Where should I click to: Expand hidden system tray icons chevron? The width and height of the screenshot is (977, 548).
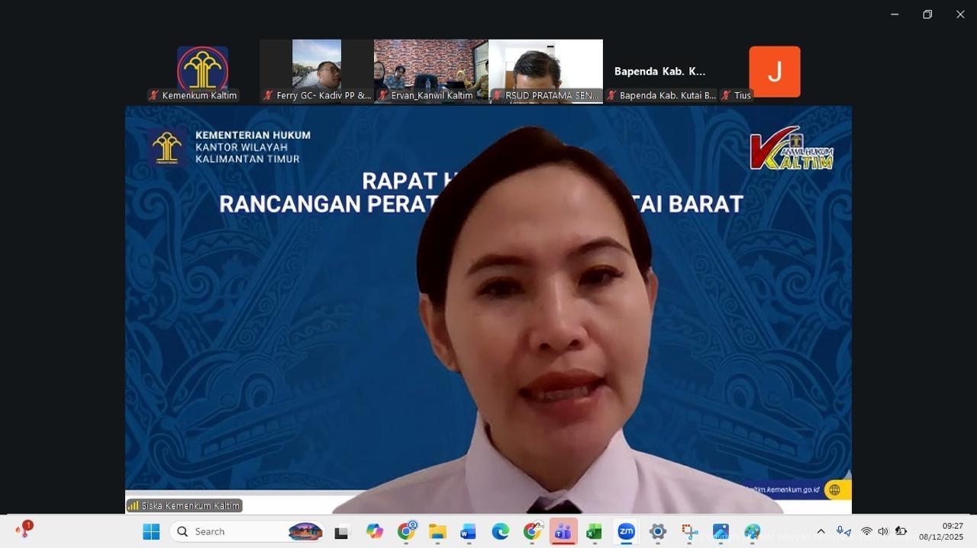tap(821, 531)
